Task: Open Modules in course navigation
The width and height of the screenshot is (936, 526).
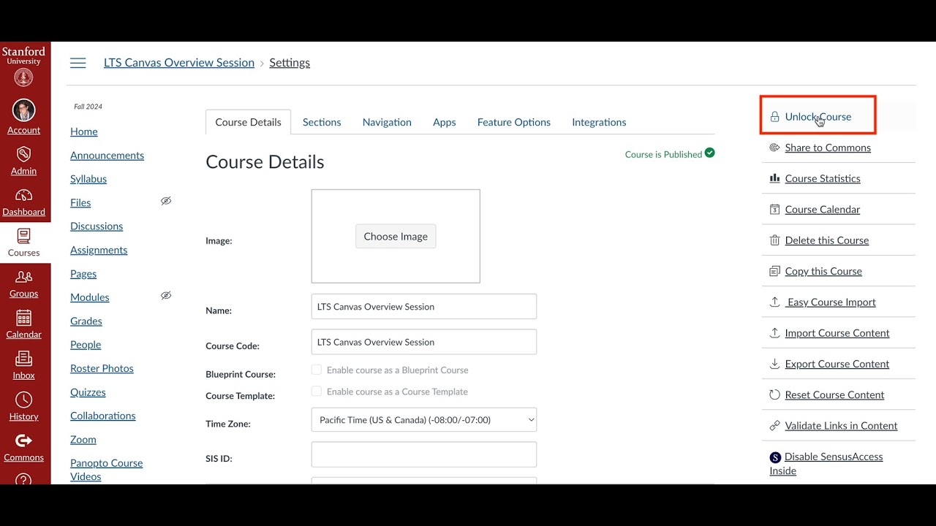Action: 90,297
